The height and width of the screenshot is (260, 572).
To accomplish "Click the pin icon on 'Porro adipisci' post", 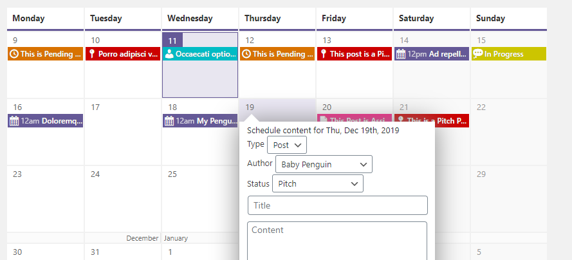I will pyautogui.click(x=92, y=54).
